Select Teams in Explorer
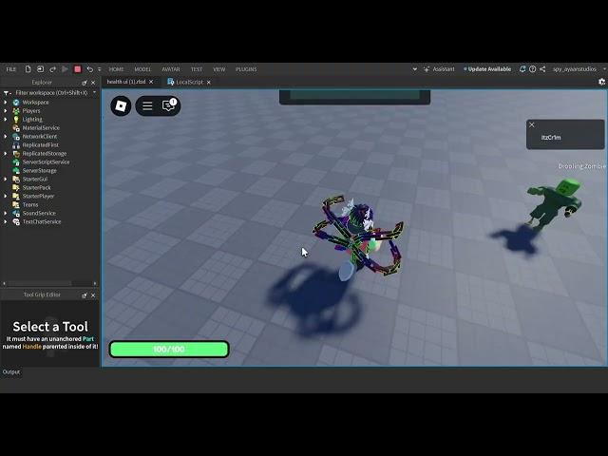Image resolution: width=608 pixels, height=456 pixels. point(29,205)
